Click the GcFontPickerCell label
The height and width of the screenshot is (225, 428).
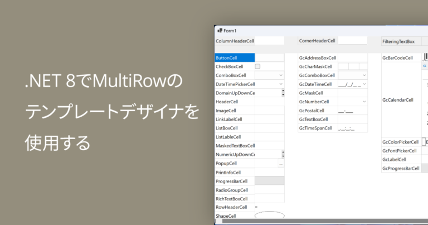pyautogui.click(x=400, y=151)
